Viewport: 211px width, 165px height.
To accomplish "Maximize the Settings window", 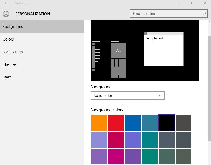I will click(193, 3).
